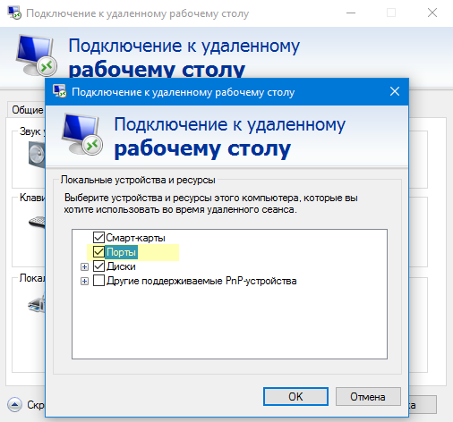Image resolution: width=453 pixels, height=422 pixels.
Task: Enable Другие поддерживаемые PnP-устройства checkbox
Action: click(98, 281)
